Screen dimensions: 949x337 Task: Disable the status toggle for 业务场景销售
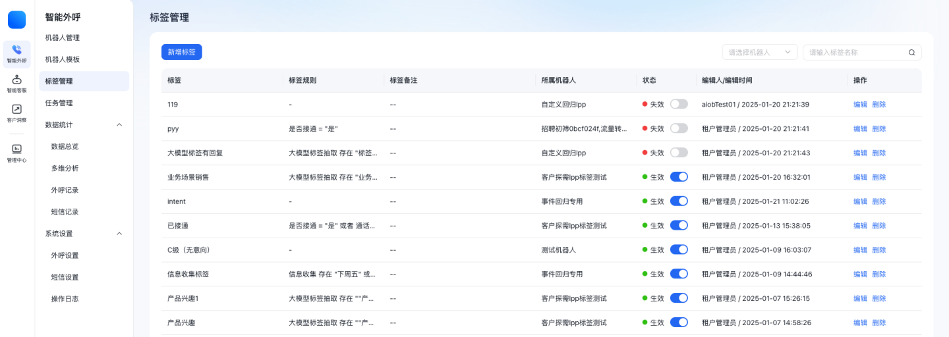tap(678, 177)
